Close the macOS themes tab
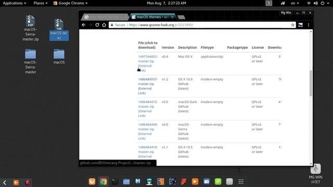333x187 pixels. tap(172, 17)
